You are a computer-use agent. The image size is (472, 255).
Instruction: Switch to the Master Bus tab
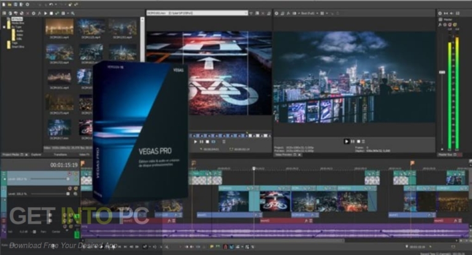[x=445, y=155]
